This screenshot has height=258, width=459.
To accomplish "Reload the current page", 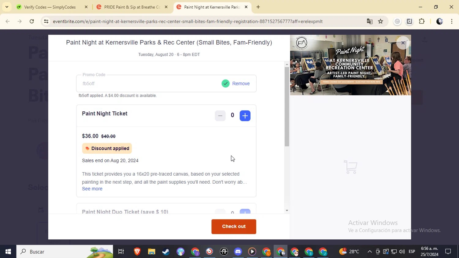I will 32,21.
